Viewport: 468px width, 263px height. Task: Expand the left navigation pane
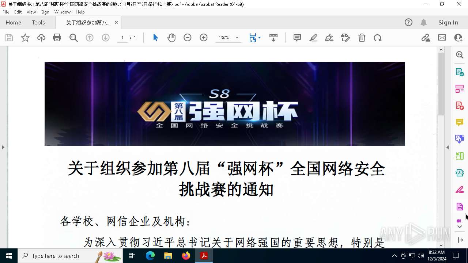pyautogui.click(x=3, y=147)
